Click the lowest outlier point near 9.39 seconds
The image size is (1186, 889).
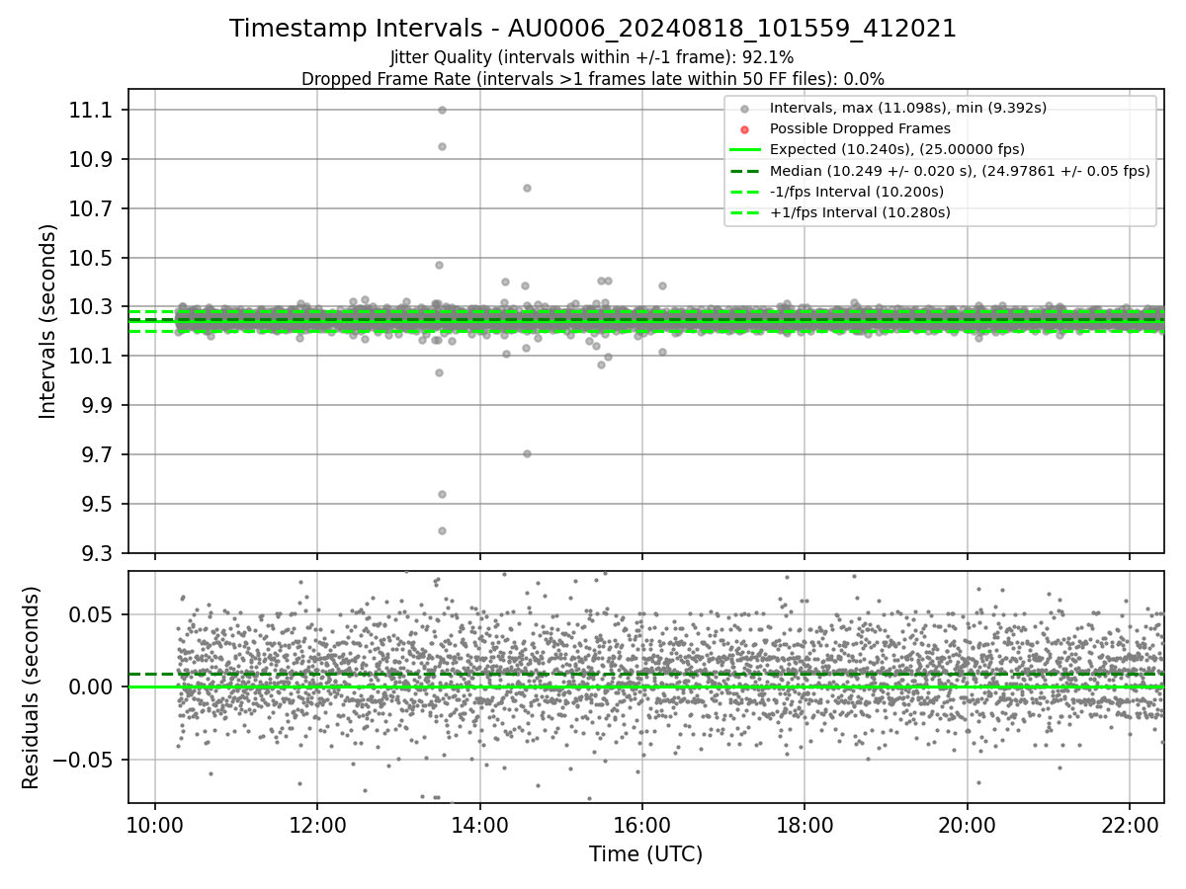pyautogui.click(x=442, y=530)
